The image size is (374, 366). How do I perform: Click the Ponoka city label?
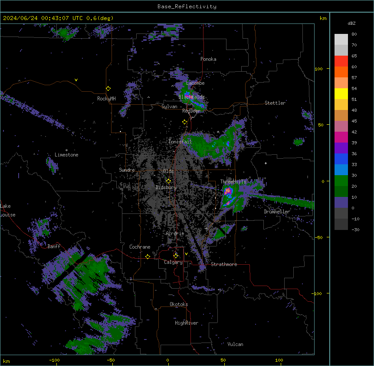tap(208, 59)
